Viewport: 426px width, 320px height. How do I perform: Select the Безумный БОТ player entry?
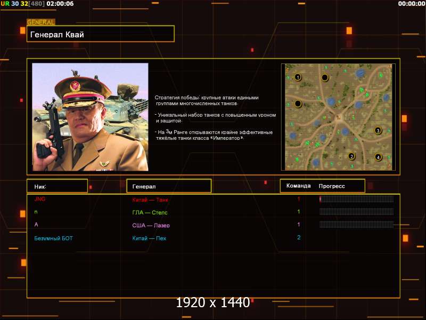pos(54,238)
